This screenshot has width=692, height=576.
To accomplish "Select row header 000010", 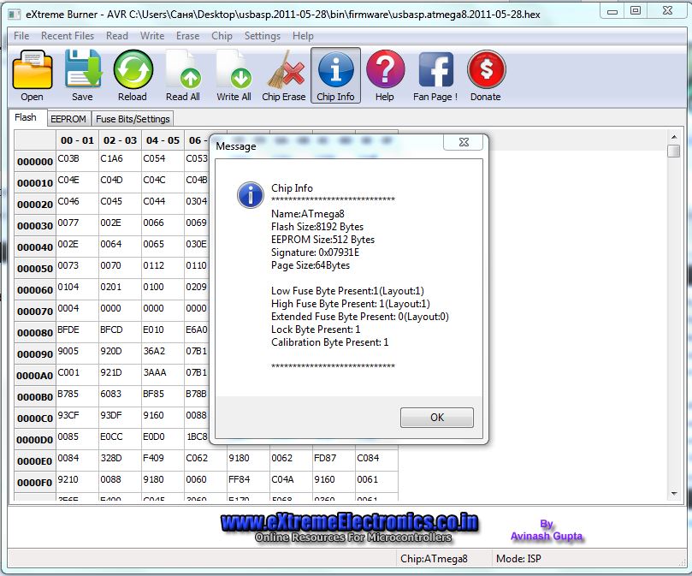I will point(35,183).
